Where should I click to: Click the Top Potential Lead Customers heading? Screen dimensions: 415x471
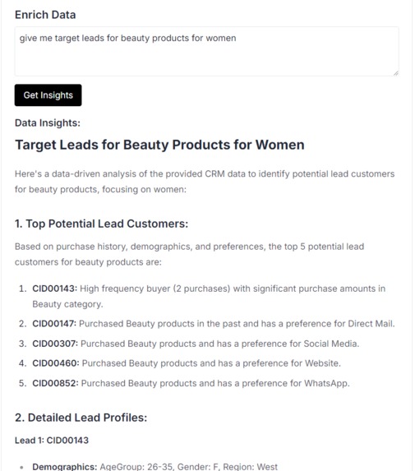[102, 224]
